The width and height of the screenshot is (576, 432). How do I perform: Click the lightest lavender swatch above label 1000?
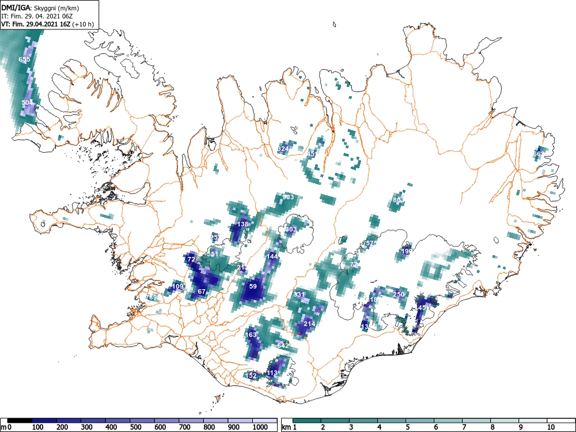264,420
